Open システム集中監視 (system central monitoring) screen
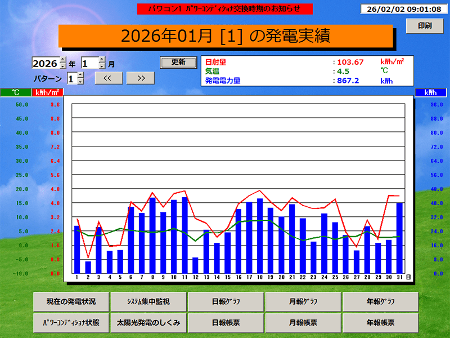This screenshot has height=338, width=450. [150, 302]
